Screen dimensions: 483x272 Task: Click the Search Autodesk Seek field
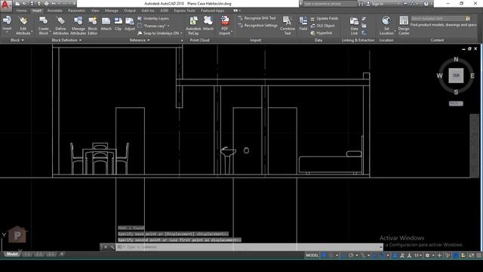pos(438,18)
